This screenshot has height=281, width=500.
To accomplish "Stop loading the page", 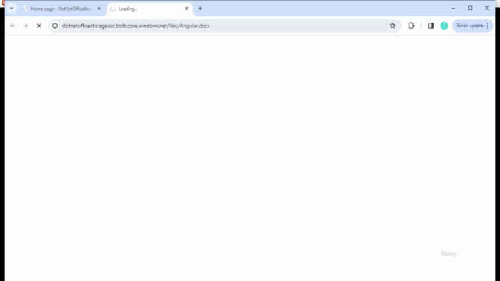I will click(x=39, y=26).
